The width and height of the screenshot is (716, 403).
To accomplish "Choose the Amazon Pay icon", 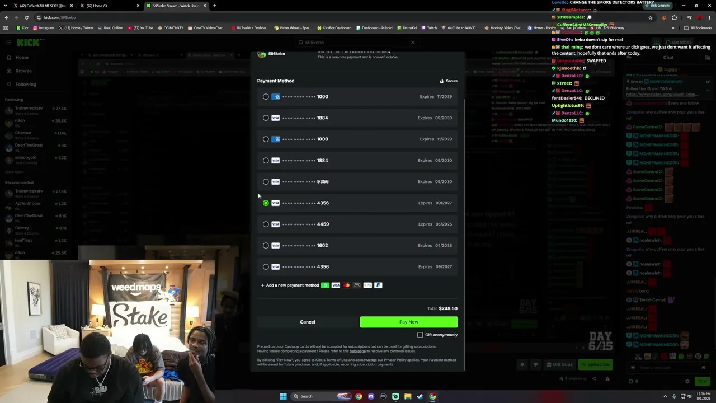I will (x=357, y=285).
